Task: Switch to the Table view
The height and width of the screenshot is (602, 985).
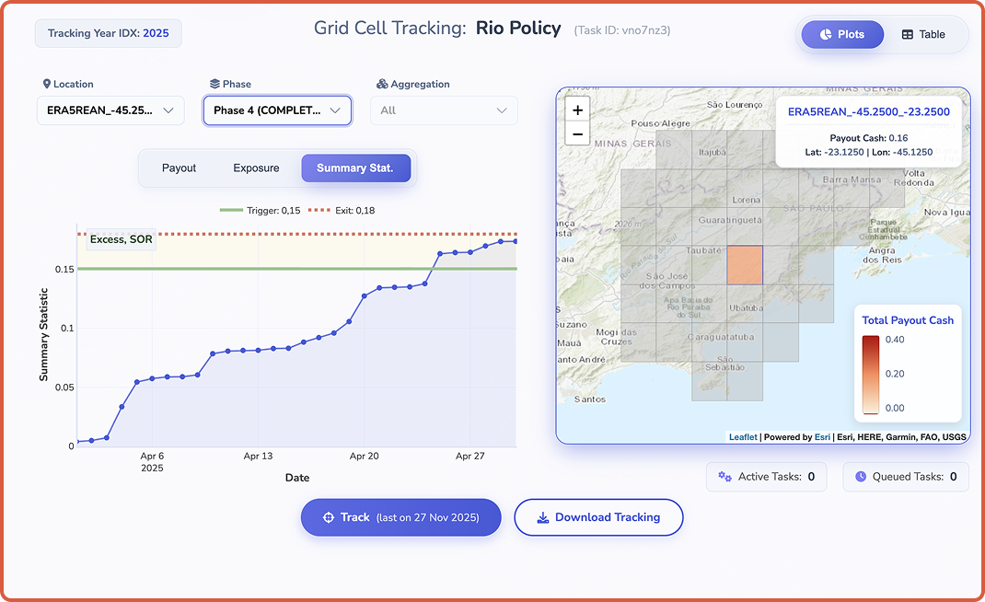Action: 922,35
